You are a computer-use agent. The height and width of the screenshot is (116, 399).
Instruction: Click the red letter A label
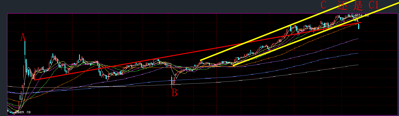(23, 37)
